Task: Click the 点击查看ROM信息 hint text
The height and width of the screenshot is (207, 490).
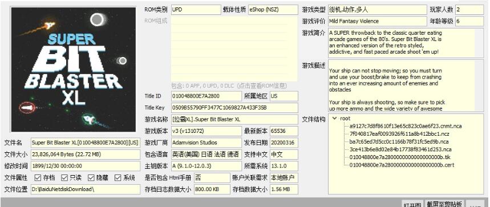Action: (262, 86)
